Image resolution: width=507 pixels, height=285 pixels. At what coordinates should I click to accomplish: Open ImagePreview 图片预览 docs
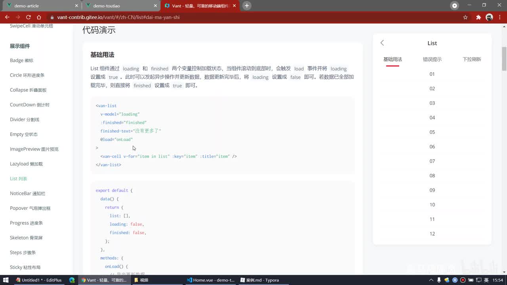[x=34, y=149]
